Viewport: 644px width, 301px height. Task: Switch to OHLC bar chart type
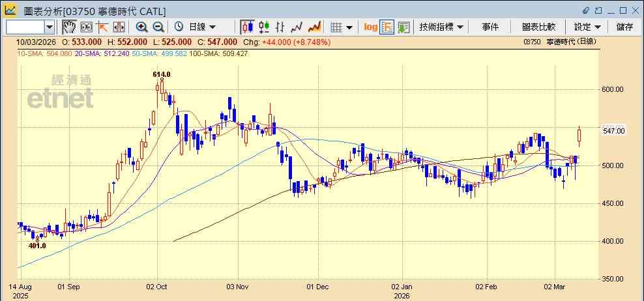click(x=280, y=27)
